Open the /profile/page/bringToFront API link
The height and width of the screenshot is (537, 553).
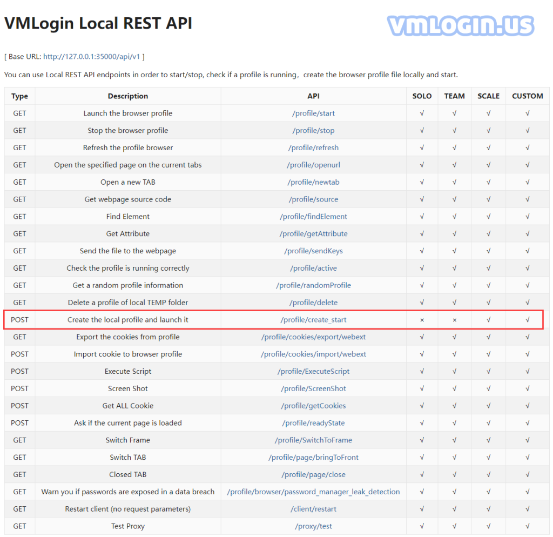pyautogui.click(x=313, y=457)
